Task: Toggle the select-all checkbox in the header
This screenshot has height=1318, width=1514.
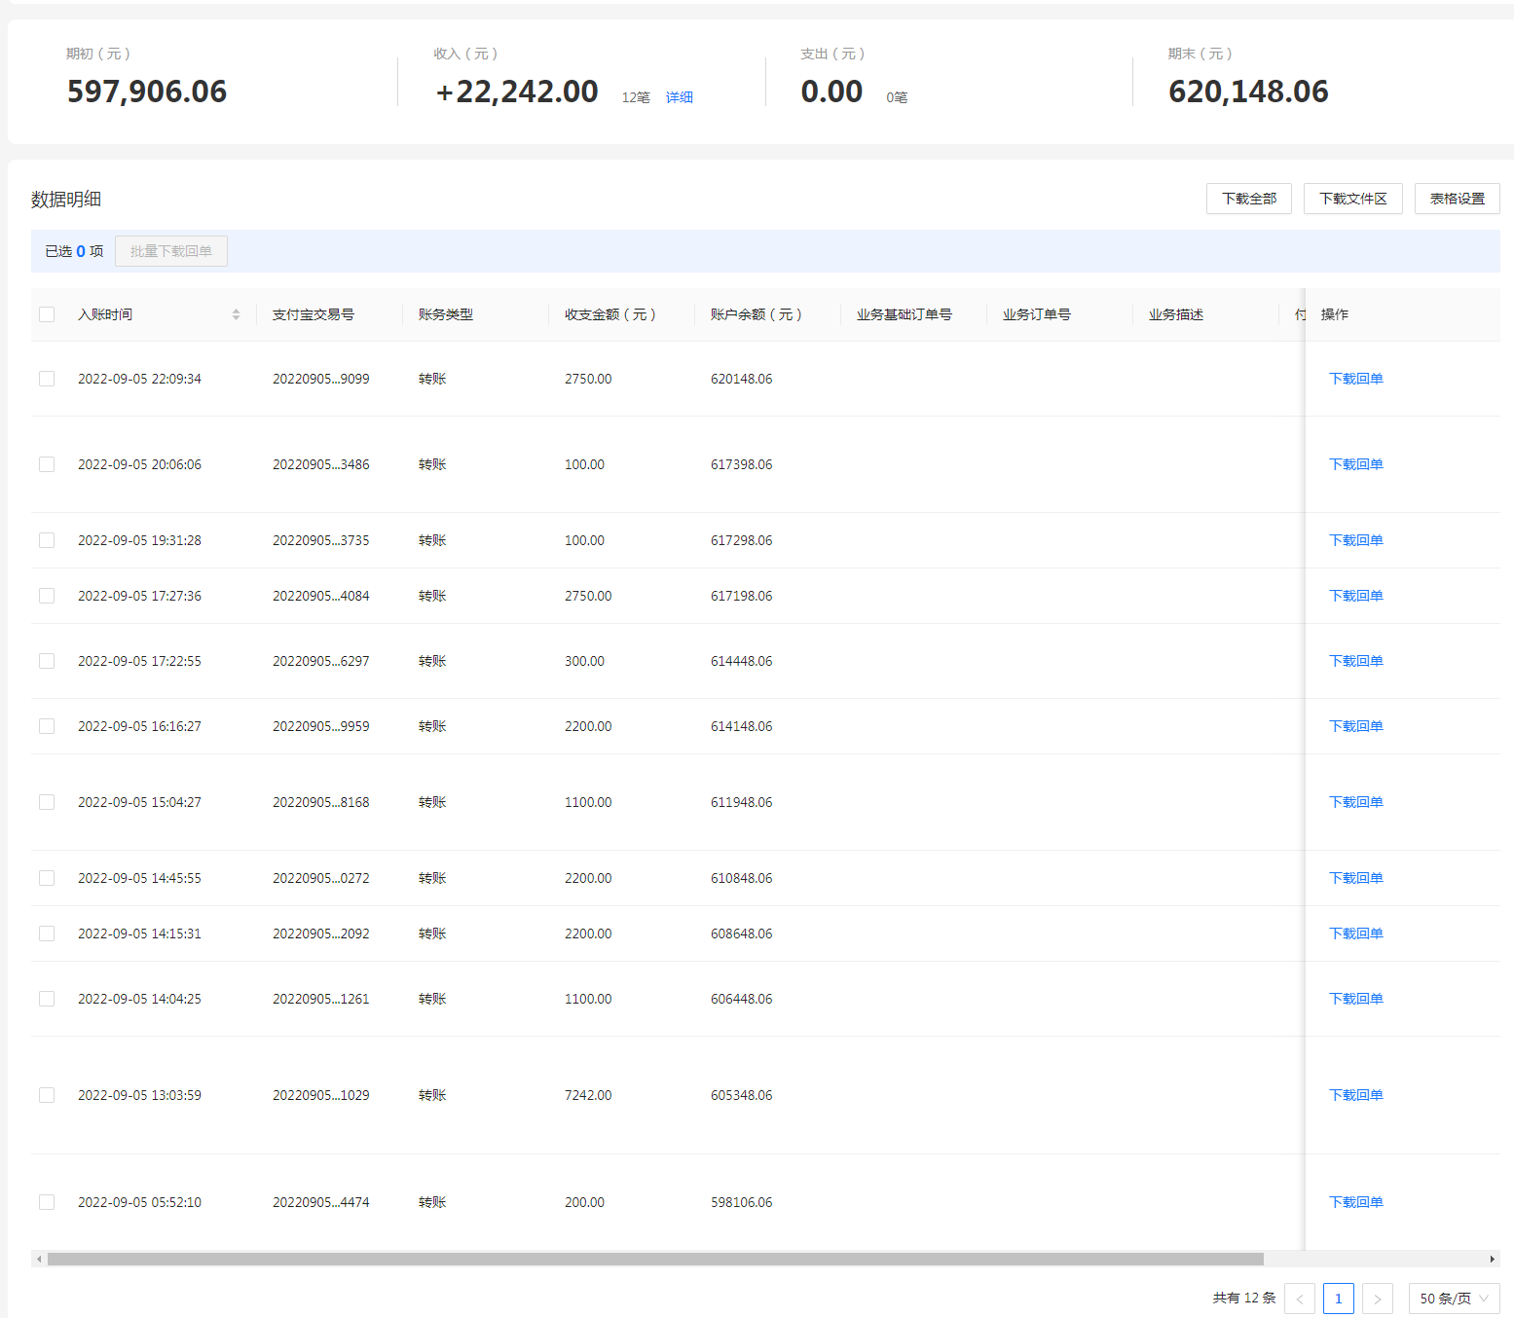Action: (x=47, y=314)
